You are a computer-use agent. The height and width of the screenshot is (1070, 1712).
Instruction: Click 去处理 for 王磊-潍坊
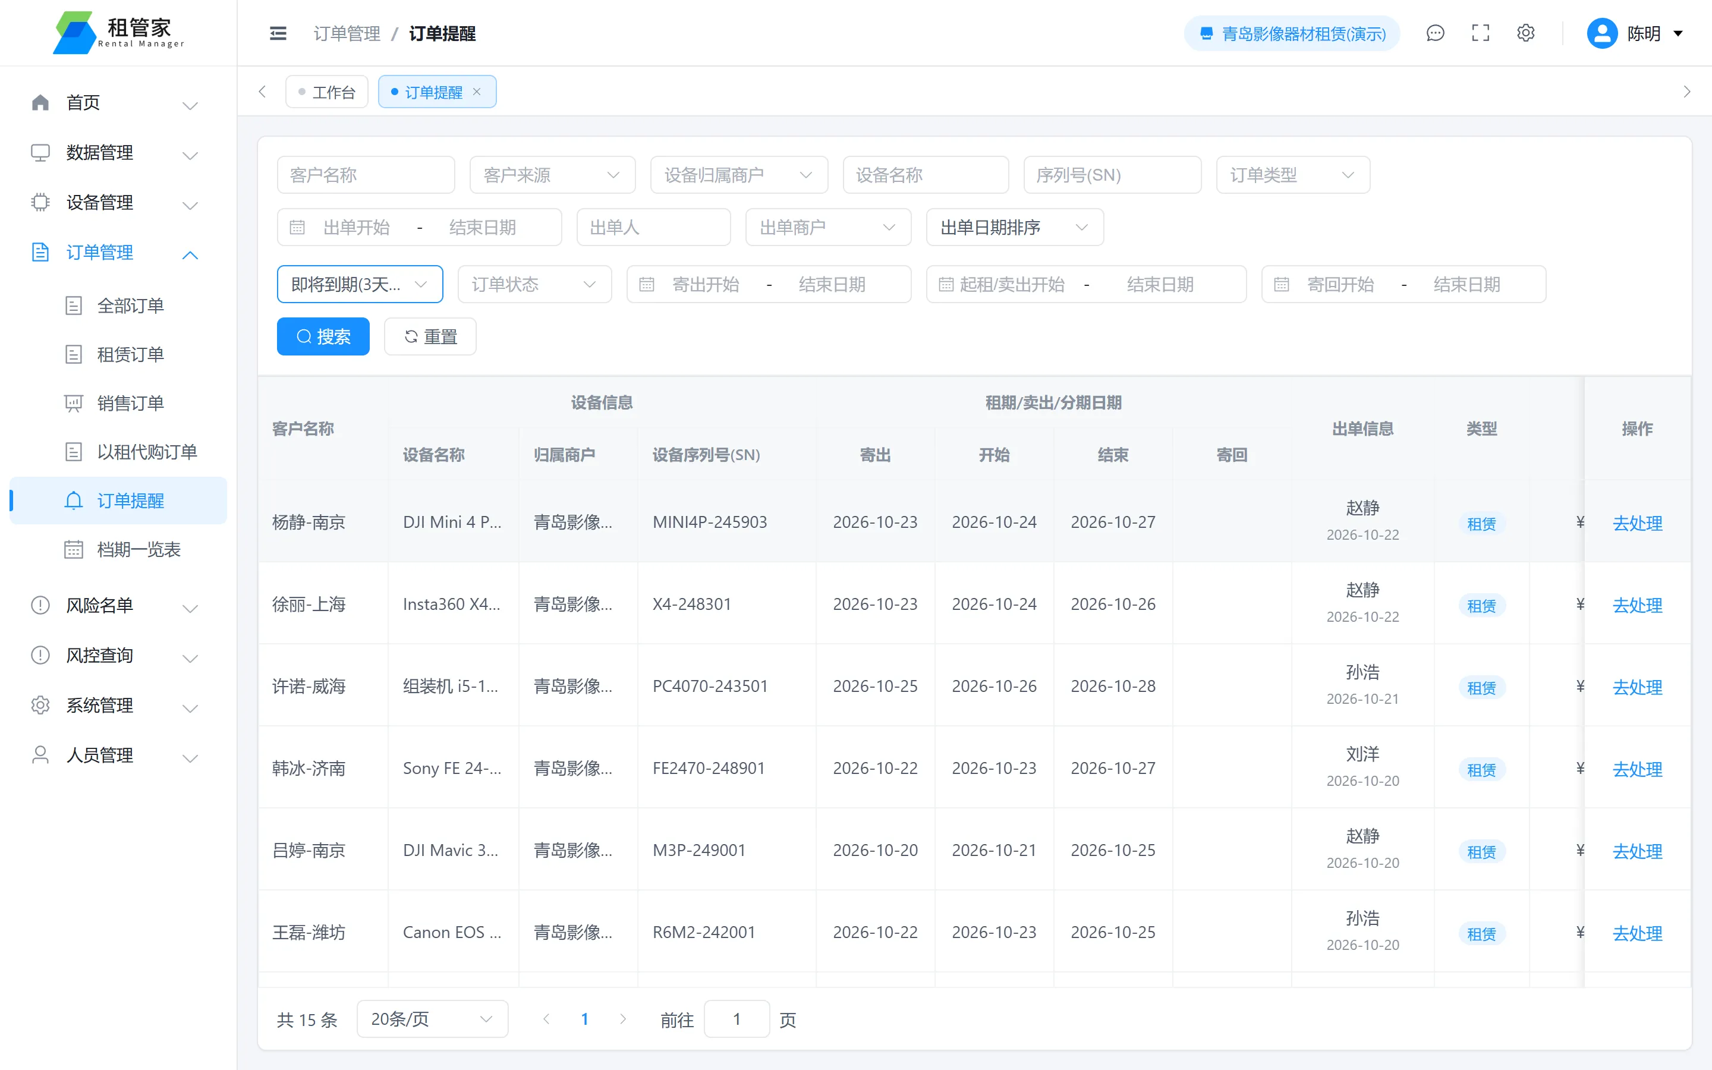[1637, 933]
